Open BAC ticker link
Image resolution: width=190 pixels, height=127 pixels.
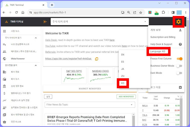(x=144, y=120)
